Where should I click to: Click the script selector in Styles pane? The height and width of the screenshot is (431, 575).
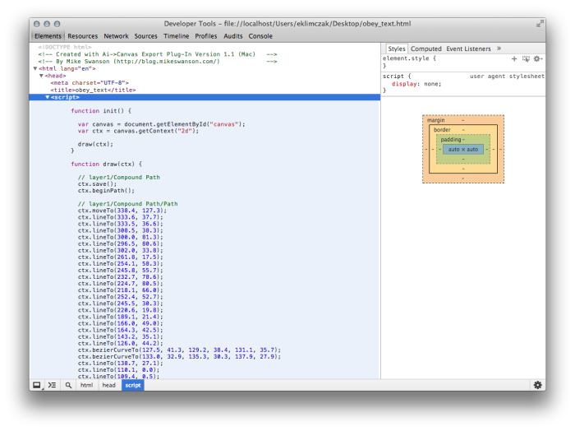point(393,76)
